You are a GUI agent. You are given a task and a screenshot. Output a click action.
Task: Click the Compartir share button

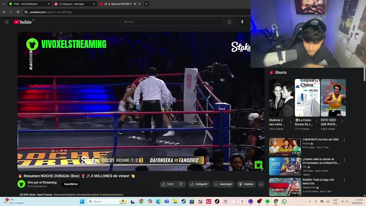click(x=199, y=184)
